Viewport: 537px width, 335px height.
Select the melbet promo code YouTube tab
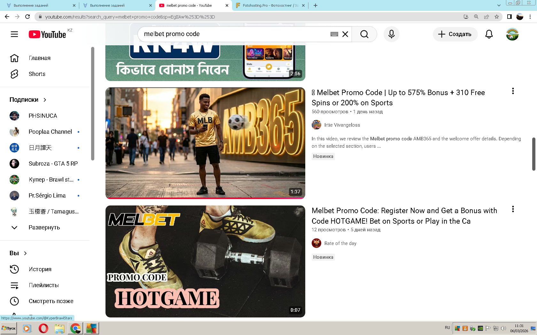coord(194,5)
